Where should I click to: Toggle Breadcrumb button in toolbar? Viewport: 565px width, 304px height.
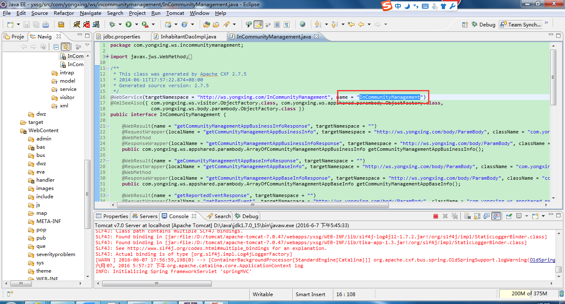[248, 24]
